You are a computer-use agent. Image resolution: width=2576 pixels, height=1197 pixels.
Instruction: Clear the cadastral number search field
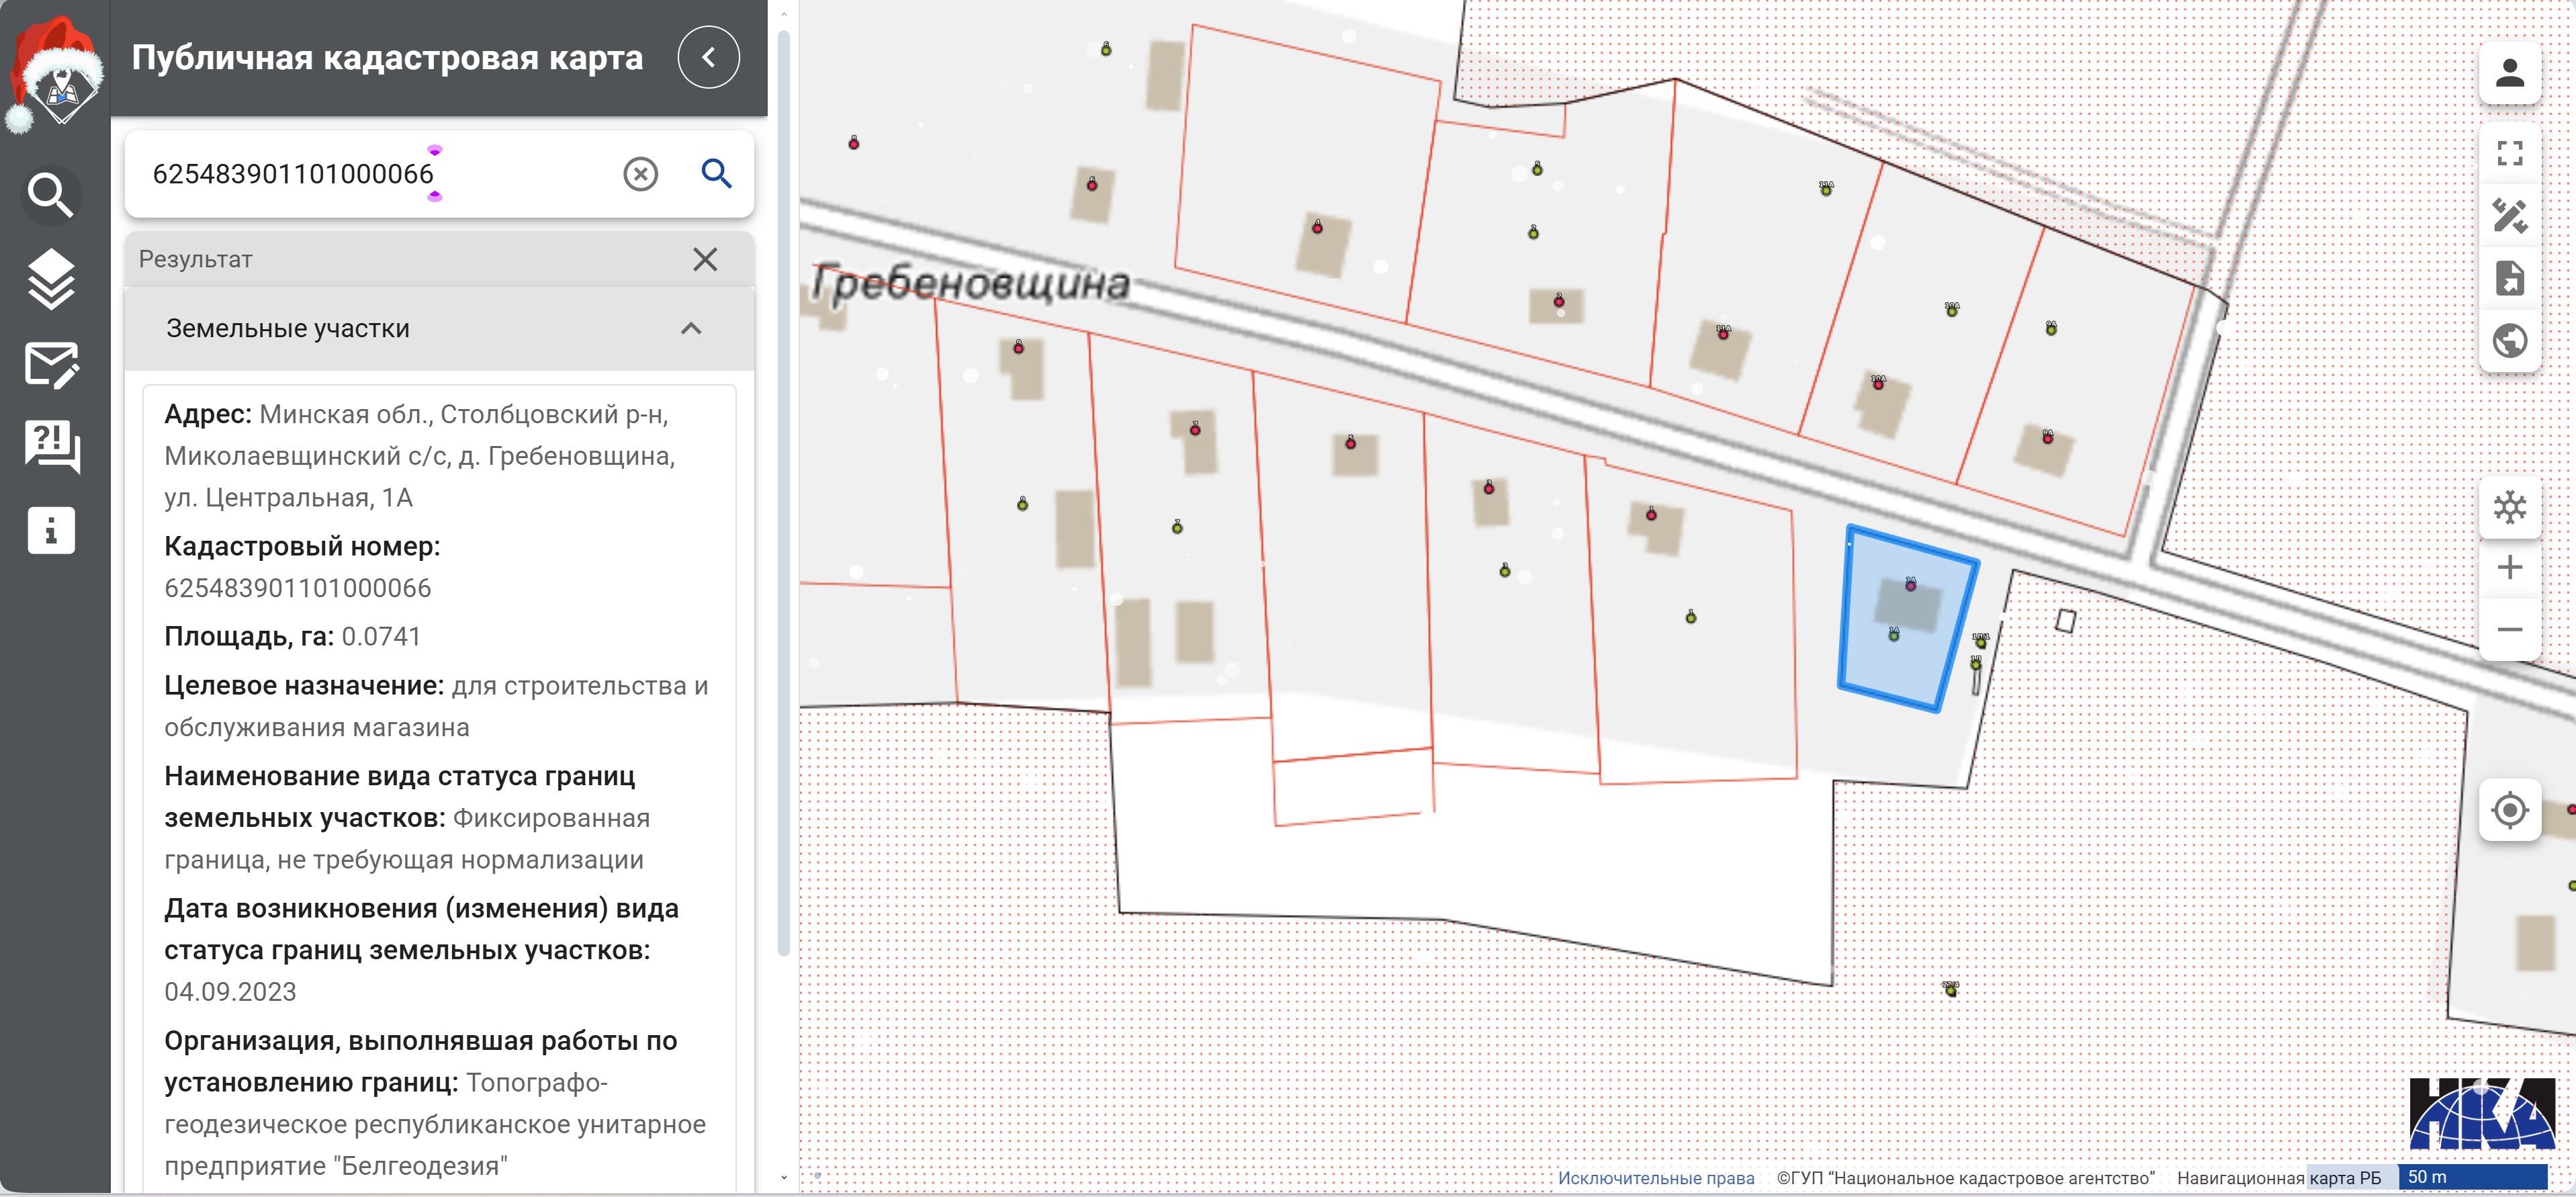click(640, 174)
